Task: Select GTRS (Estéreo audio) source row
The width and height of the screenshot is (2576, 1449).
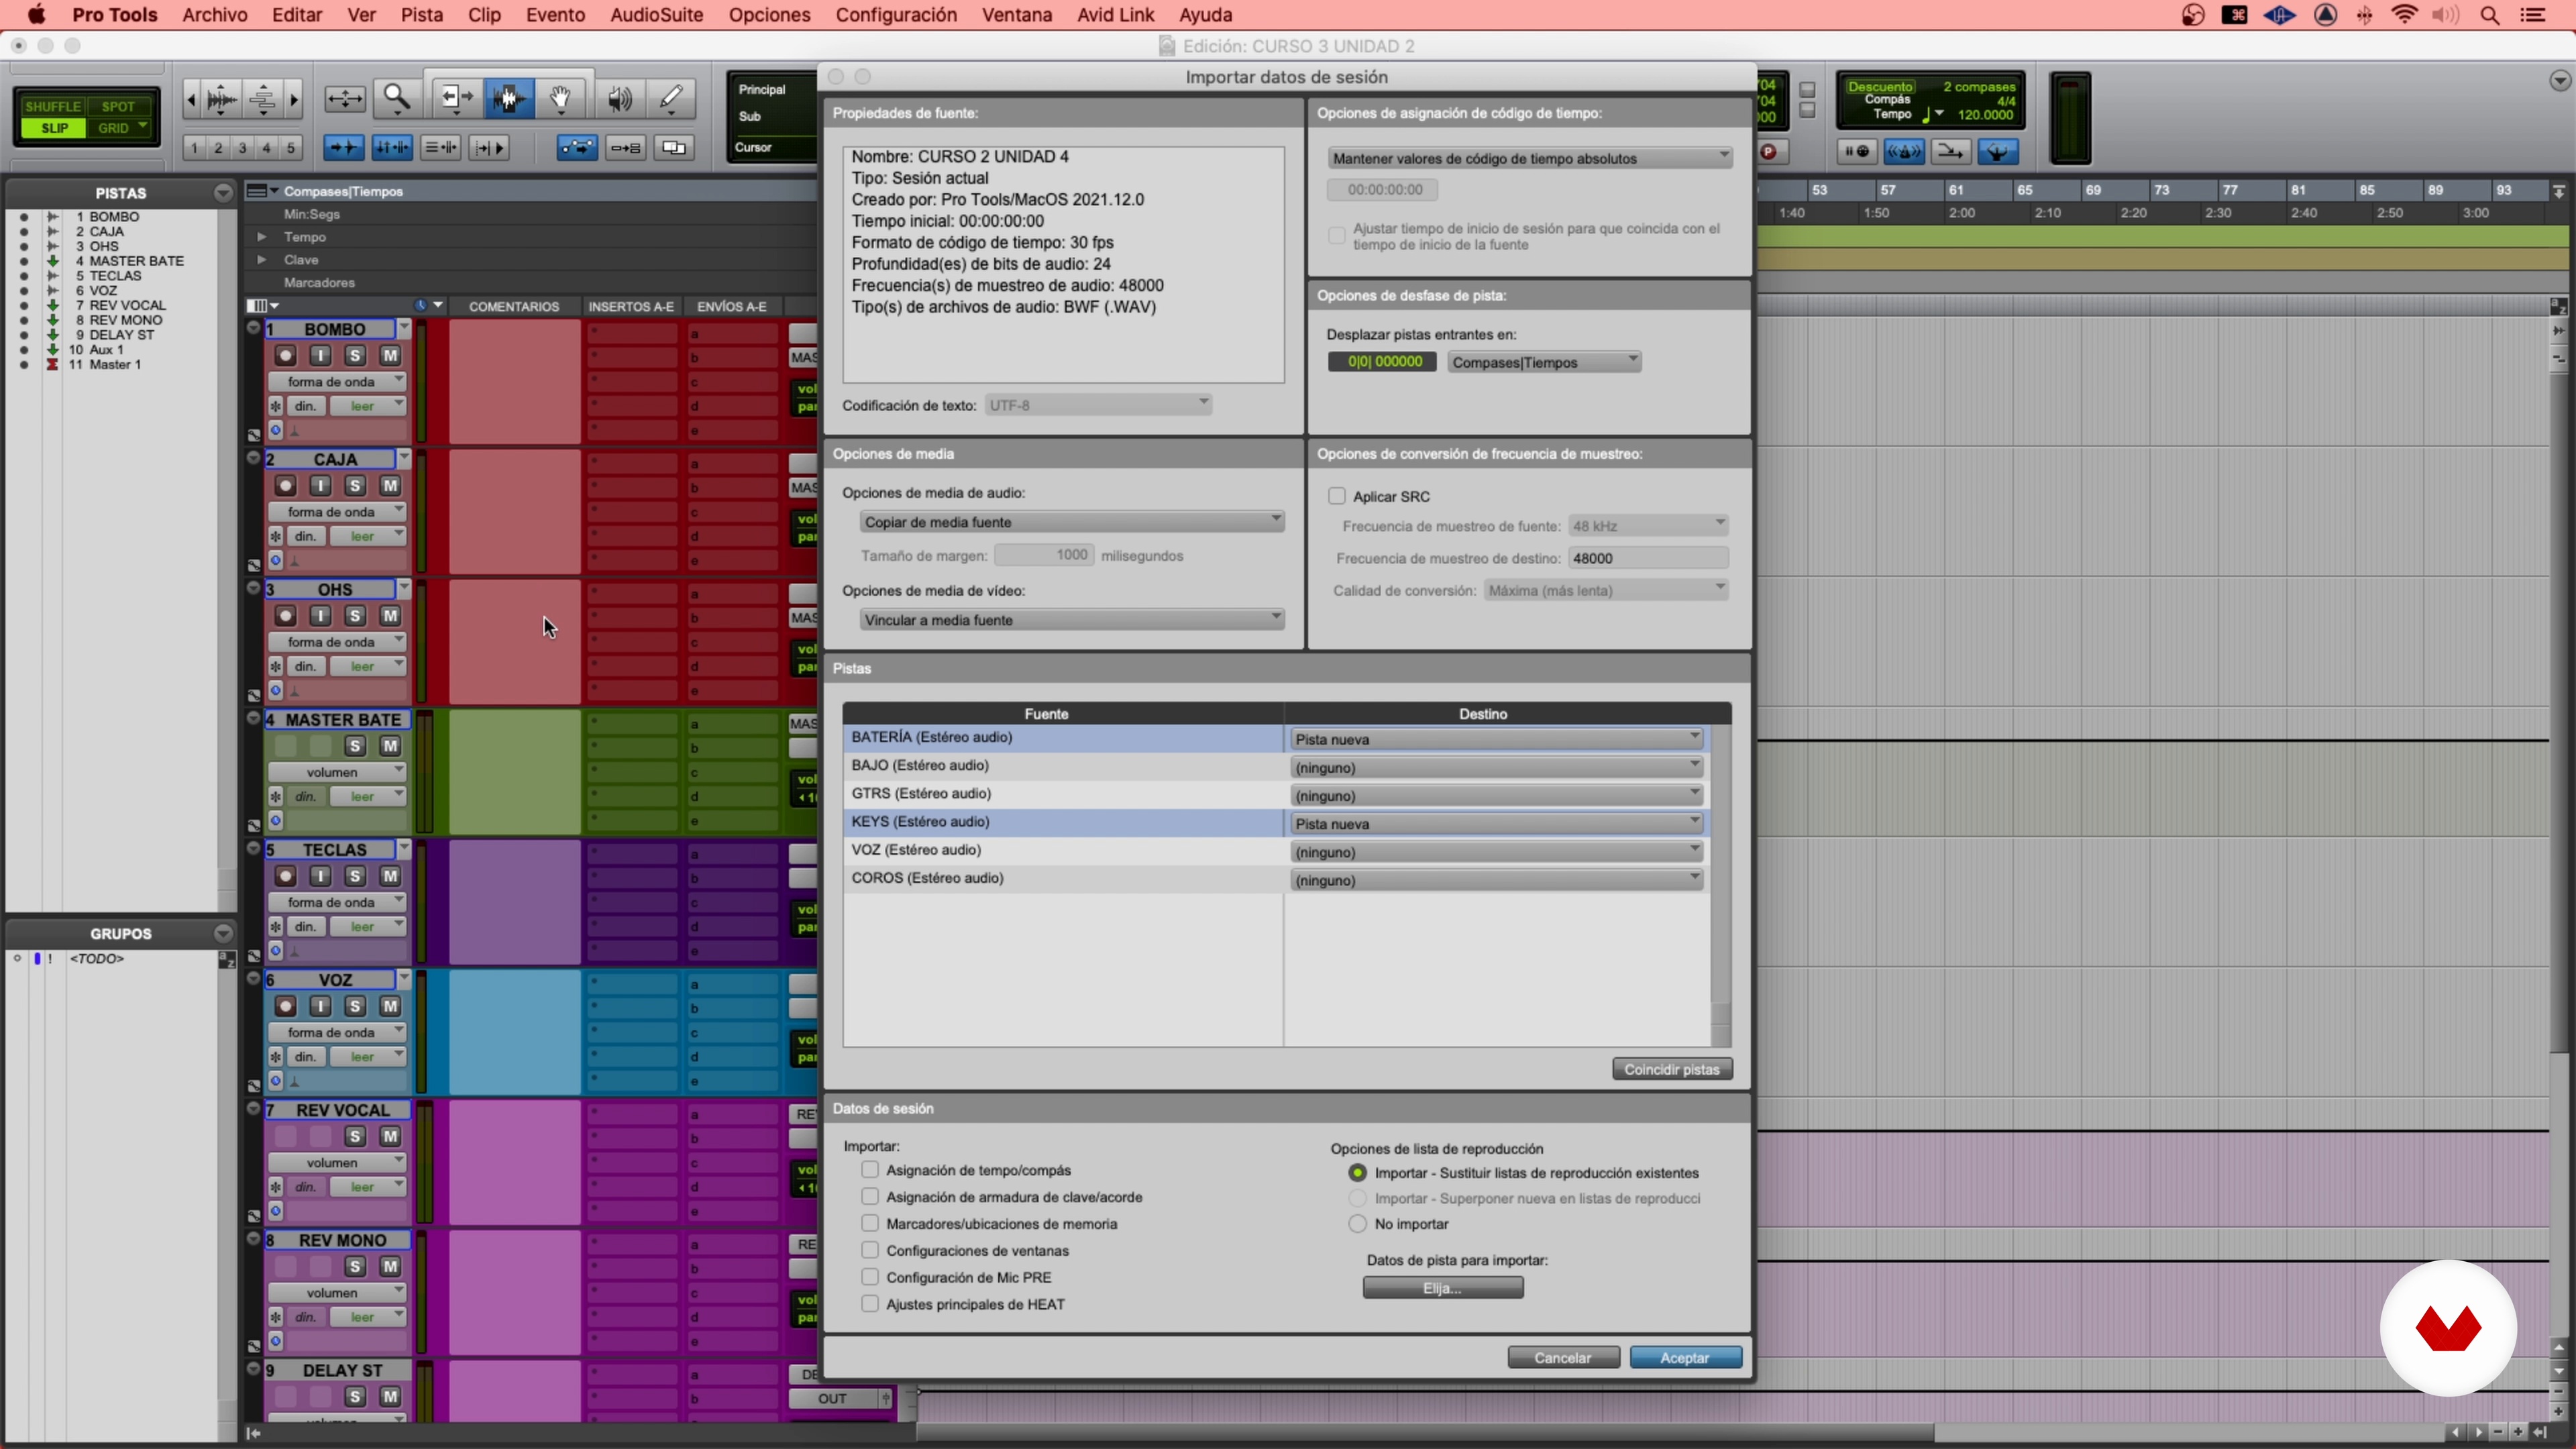Action: pos(1063,793)
